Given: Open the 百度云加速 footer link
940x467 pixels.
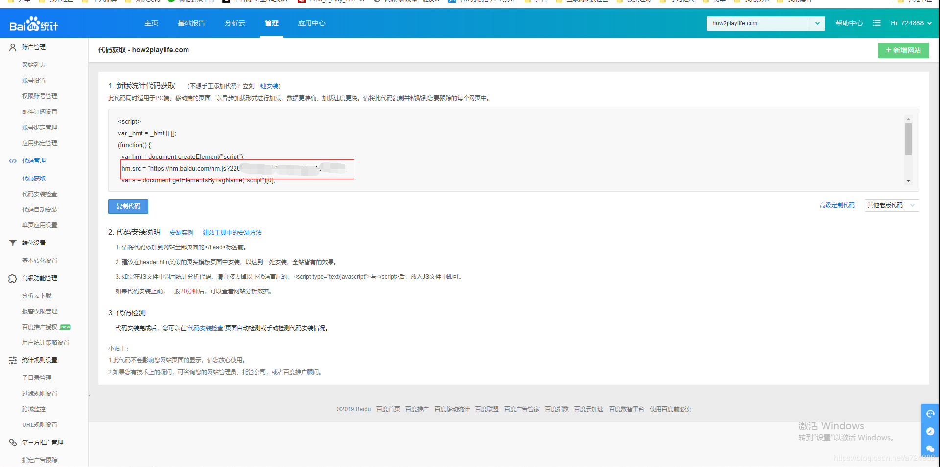Looking at the screenshot, I should coord(588,409).
